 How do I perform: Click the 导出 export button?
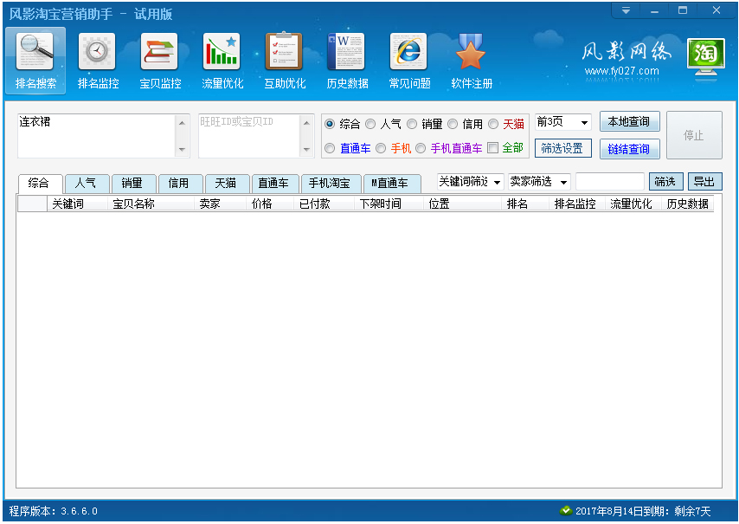[x=704, y=182]
